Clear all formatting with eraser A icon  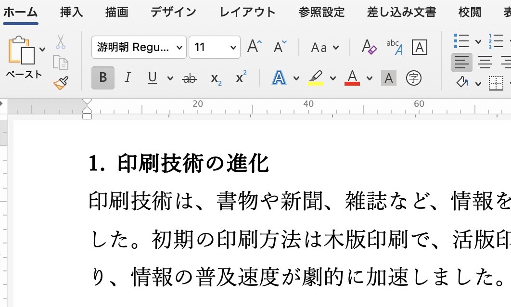pos(369,47)
